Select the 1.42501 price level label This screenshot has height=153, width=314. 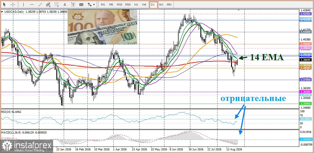click(x=305, y=14)
